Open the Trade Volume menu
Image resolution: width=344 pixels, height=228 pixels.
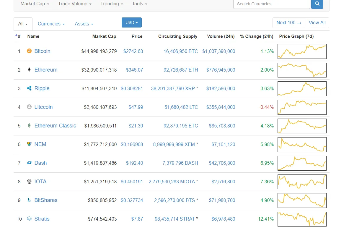(x=75, y=4)
